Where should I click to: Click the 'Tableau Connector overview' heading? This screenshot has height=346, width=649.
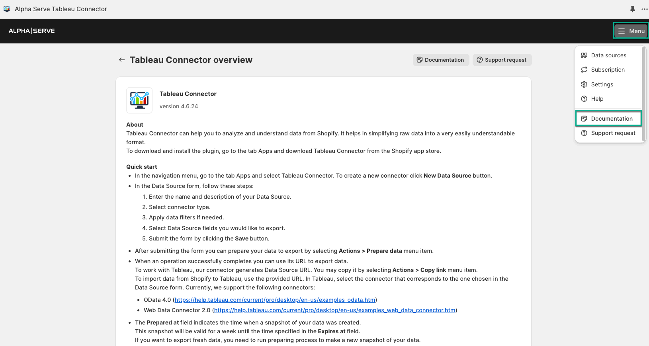[x=191, y=60]
